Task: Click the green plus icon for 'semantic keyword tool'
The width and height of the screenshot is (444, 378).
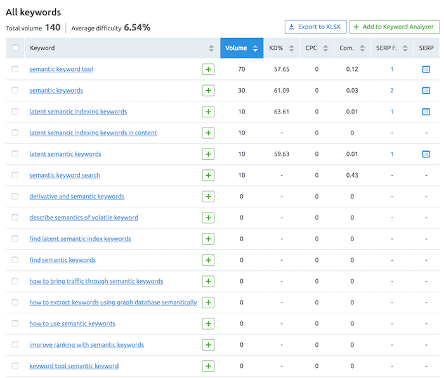Action: pos(208,69)
